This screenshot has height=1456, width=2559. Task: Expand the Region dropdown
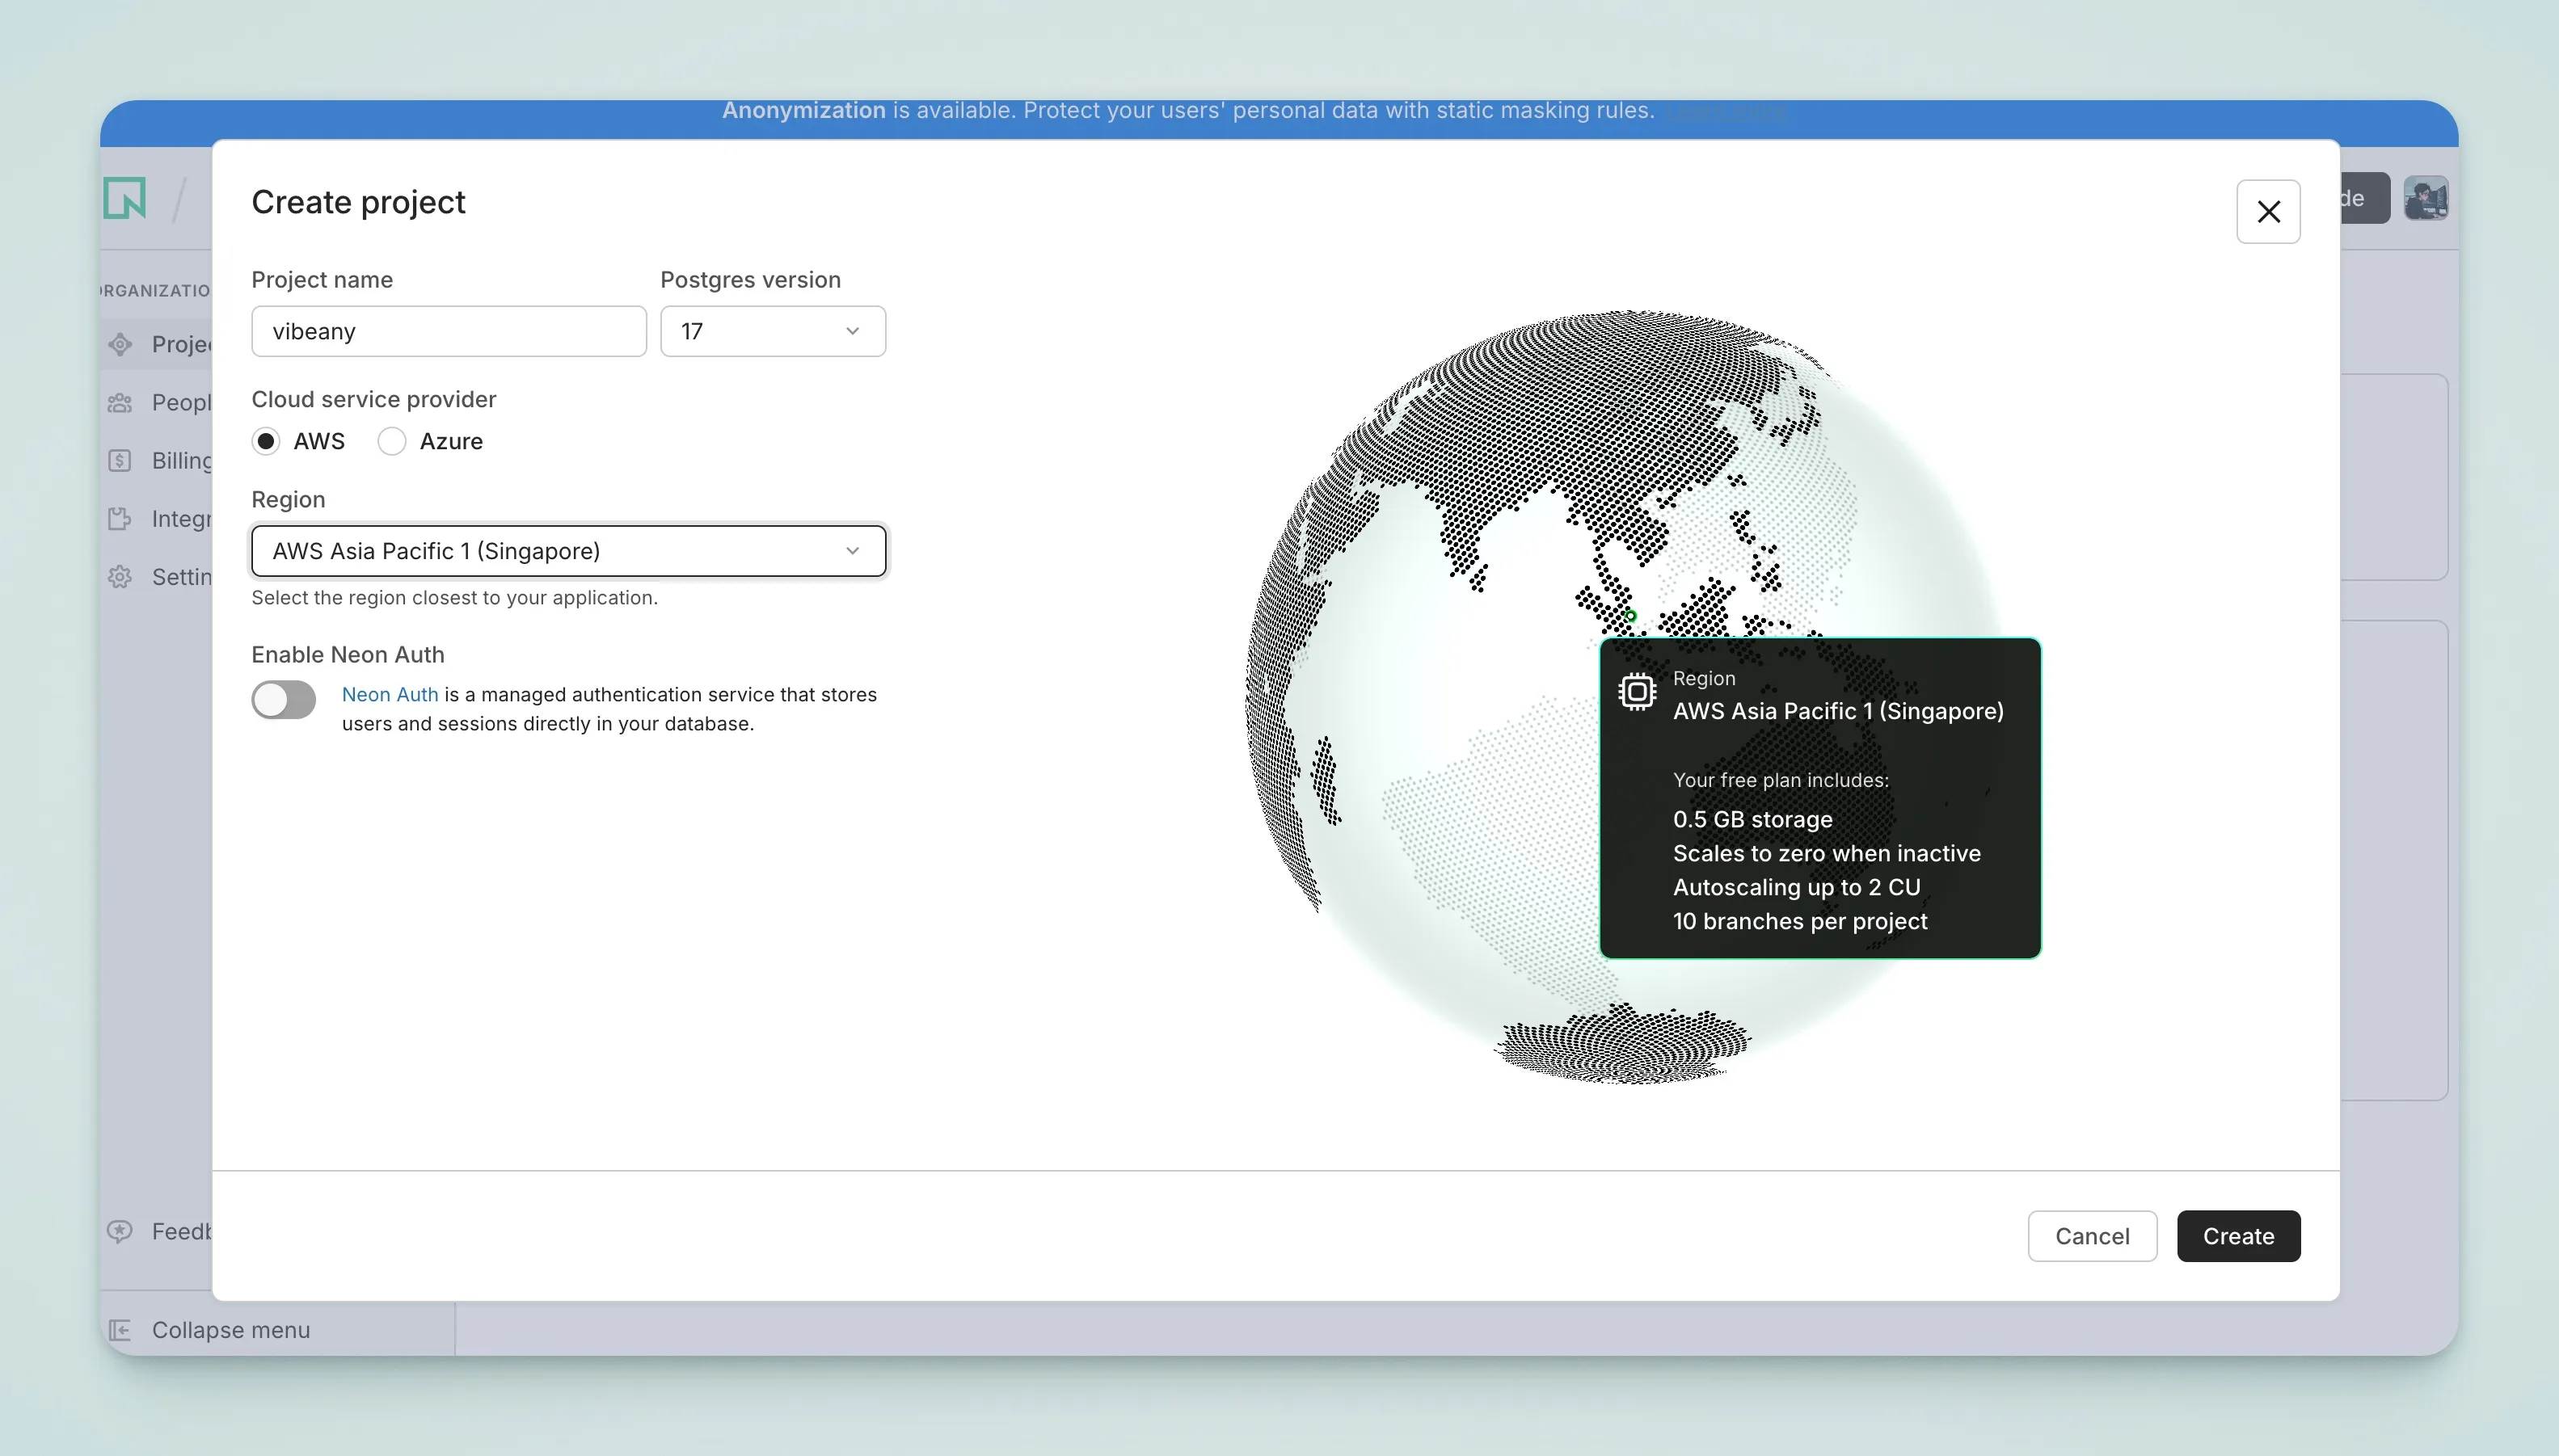568,551
